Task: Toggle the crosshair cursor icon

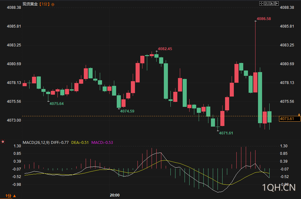Action: click(x=261, y=3)
